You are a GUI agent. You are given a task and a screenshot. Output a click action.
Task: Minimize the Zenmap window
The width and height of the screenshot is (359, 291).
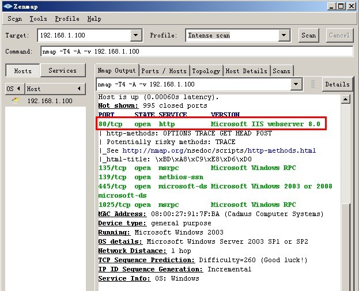point(331,6)
